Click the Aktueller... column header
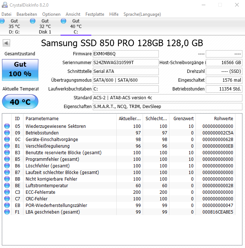This screenshot has width=245, height=248. pos(129,118)
